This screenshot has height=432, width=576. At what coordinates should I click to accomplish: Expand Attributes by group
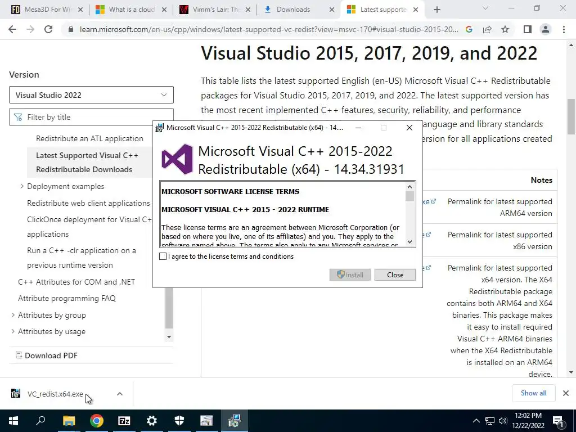tap(13, 315)
